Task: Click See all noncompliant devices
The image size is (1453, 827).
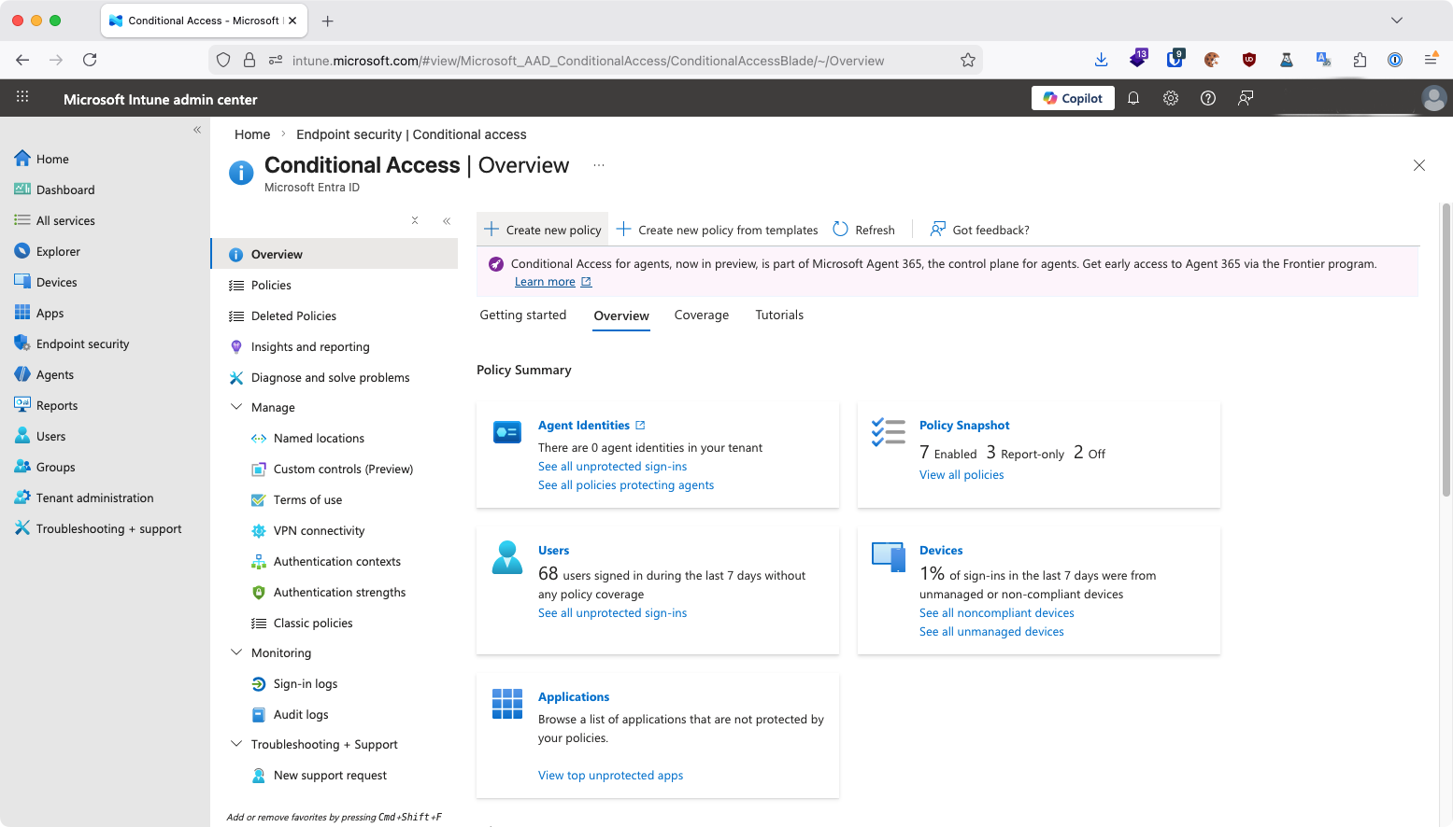Action: tap(997, 613)
